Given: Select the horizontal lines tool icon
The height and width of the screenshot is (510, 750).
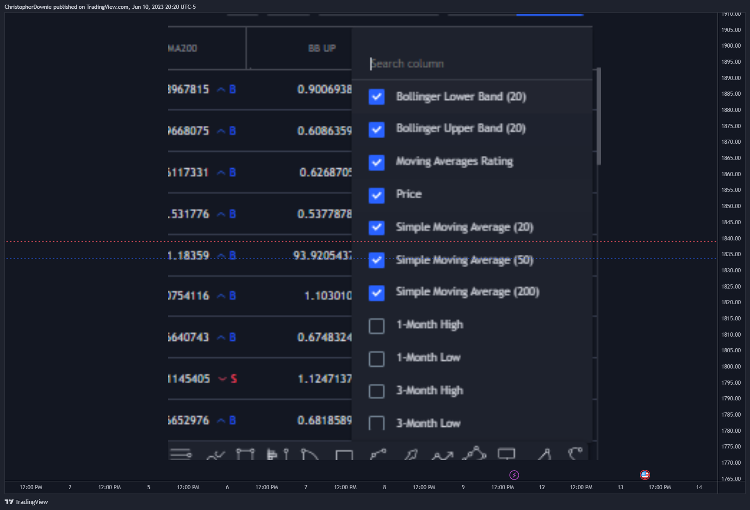Looking at the screenshot, I should coord(180,454).
